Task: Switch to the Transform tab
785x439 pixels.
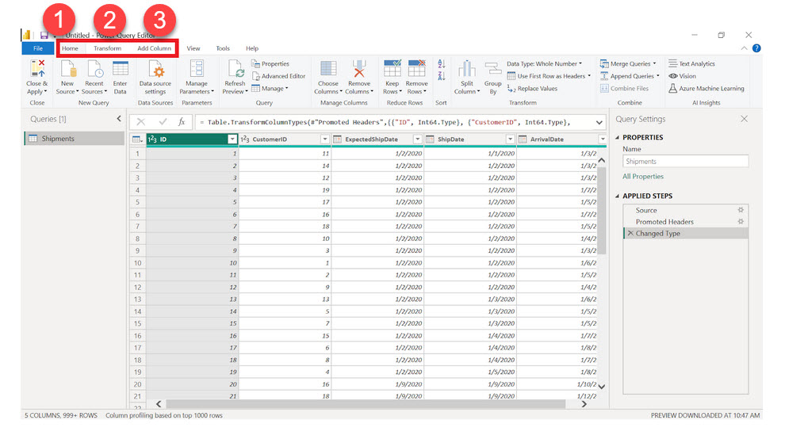Action: 108,48
